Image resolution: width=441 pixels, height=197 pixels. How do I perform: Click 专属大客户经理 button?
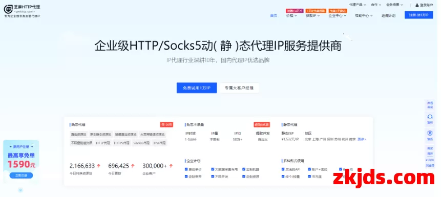point(239,88)
